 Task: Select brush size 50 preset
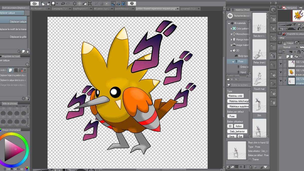24,114
